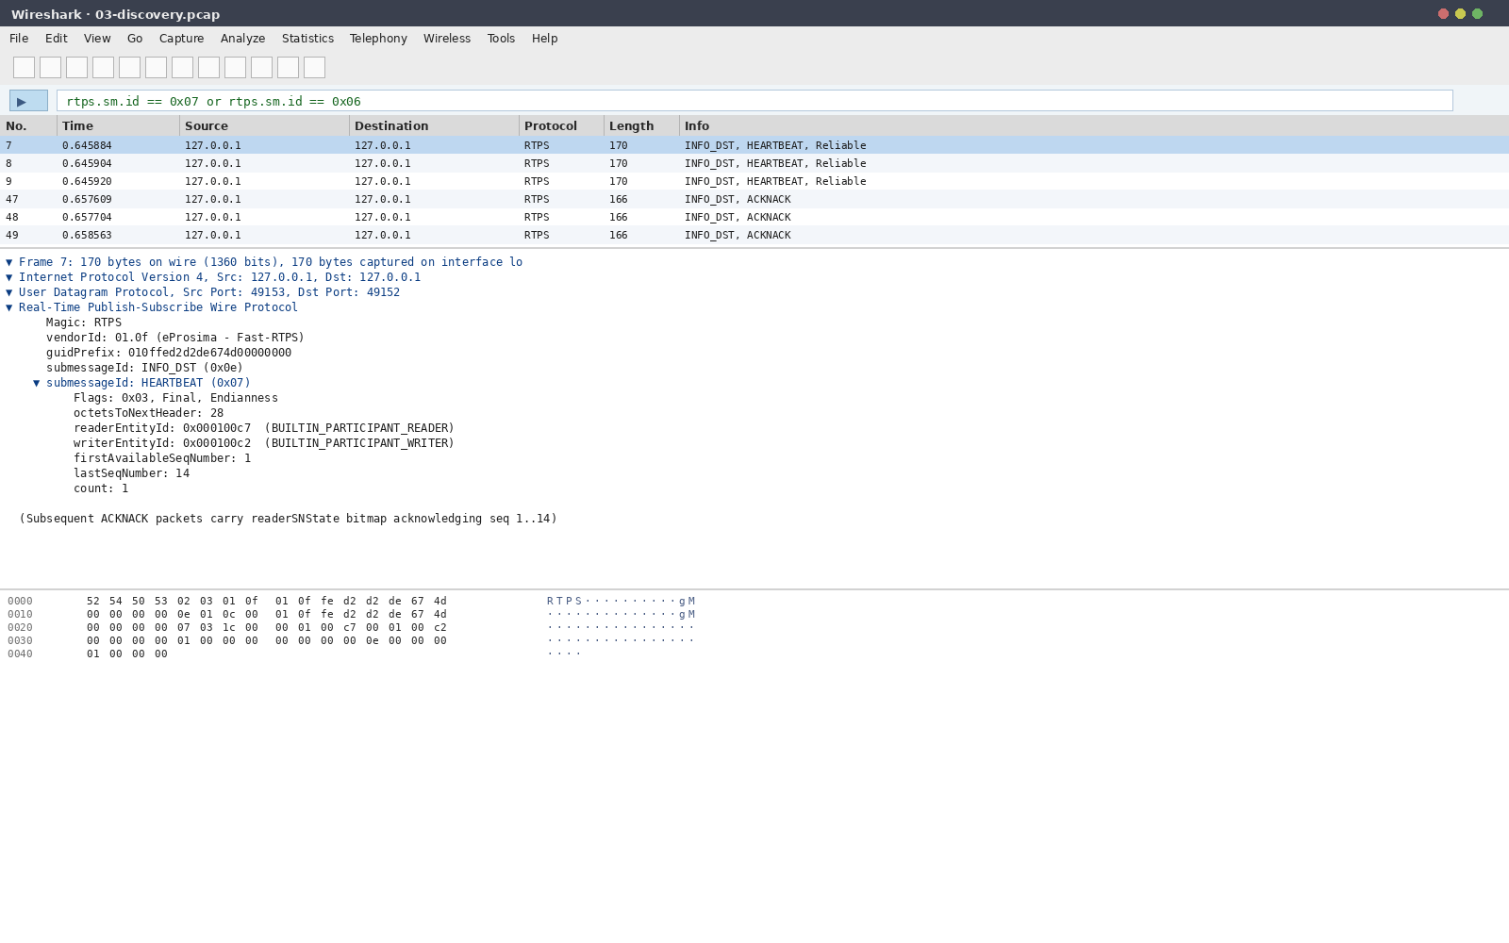Viewport: 1509px width, 943px height.
Task: Click the last square button in the main toolbar
Action: 314,68
